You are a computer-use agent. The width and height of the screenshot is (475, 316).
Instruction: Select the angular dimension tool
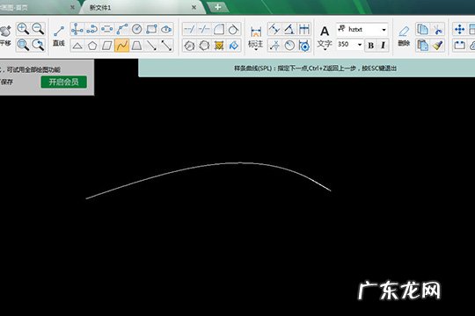tap(289, 29)
